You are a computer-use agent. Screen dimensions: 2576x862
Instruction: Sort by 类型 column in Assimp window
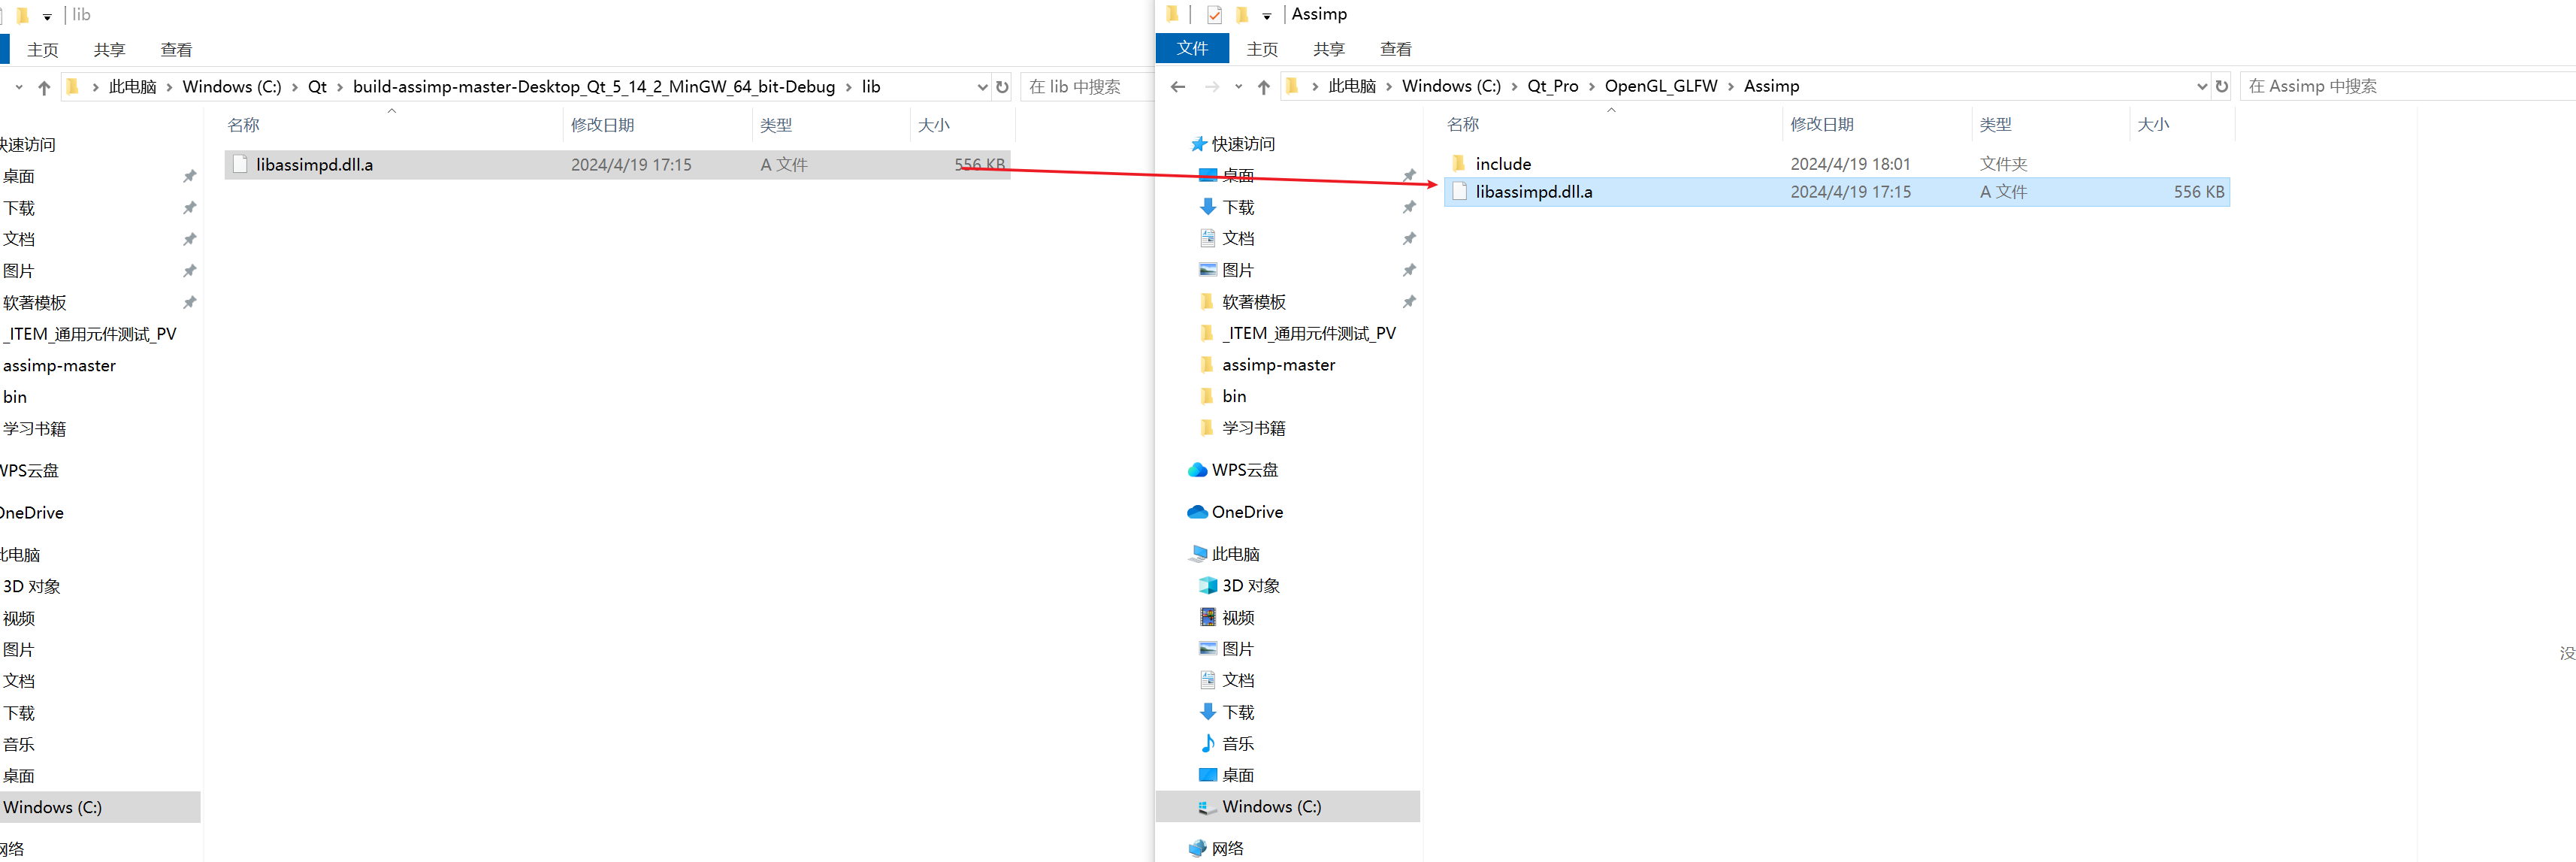(x=1996, y=125)
